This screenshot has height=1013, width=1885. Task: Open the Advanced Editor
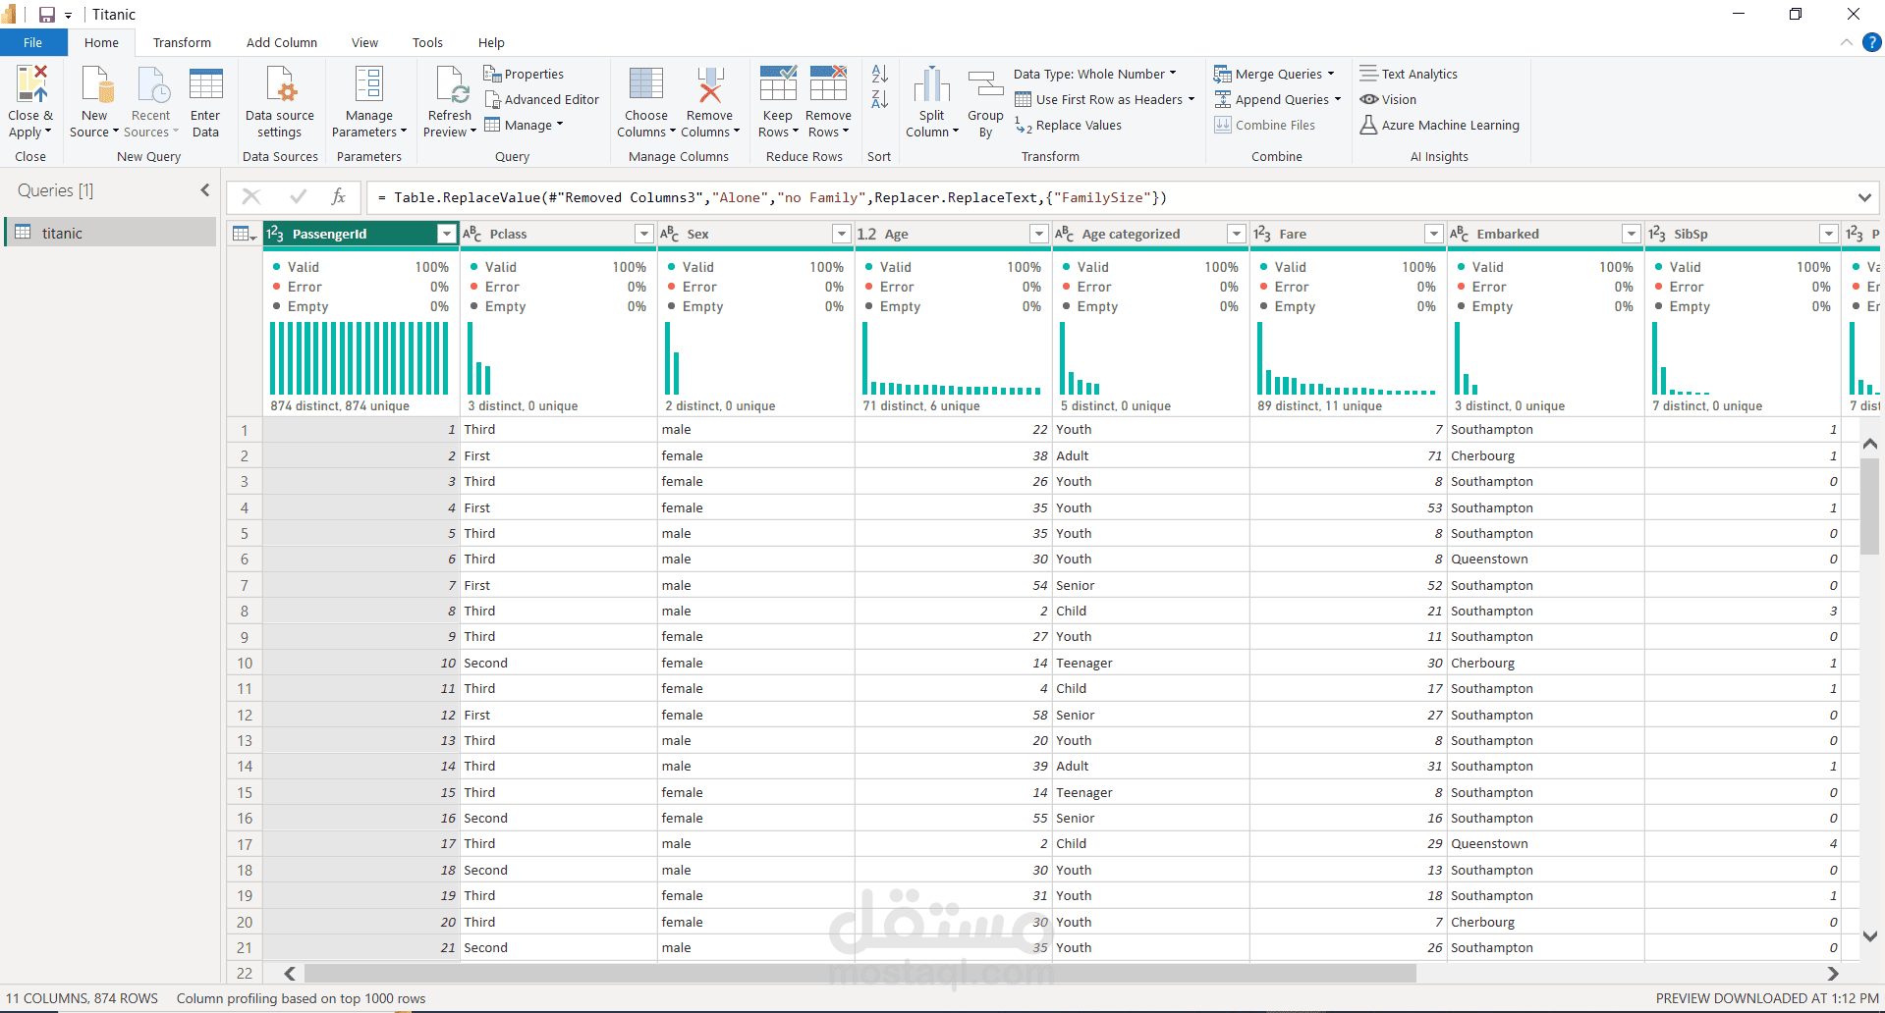point(541,99)
